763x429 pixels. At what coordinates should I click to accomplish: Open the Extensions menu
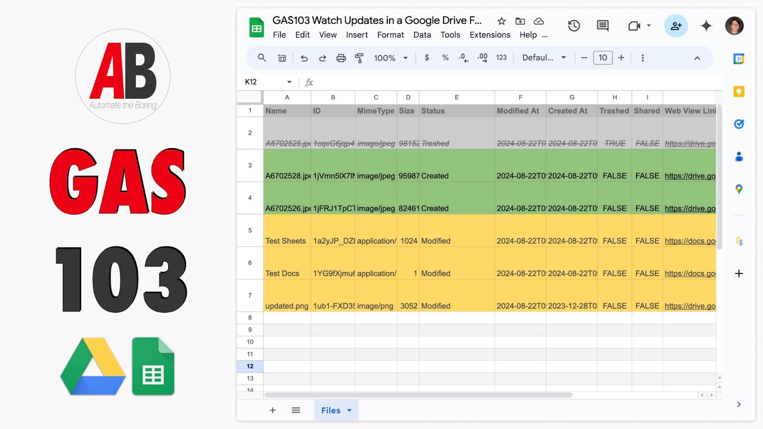pos(490,35)
